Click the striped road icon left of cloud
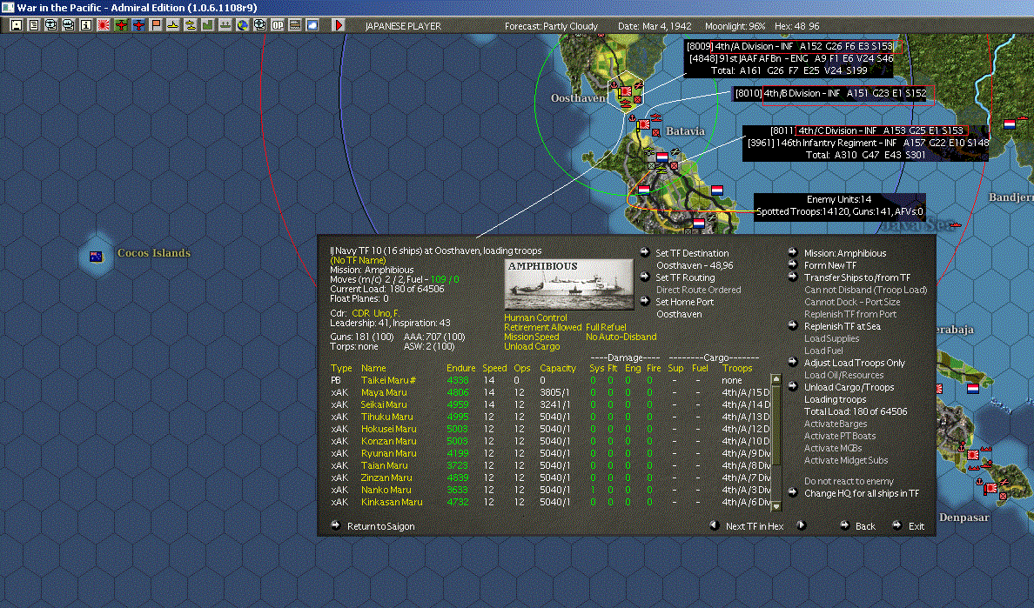This screenshot has height=608, width=1034. [x=295, y=25]
